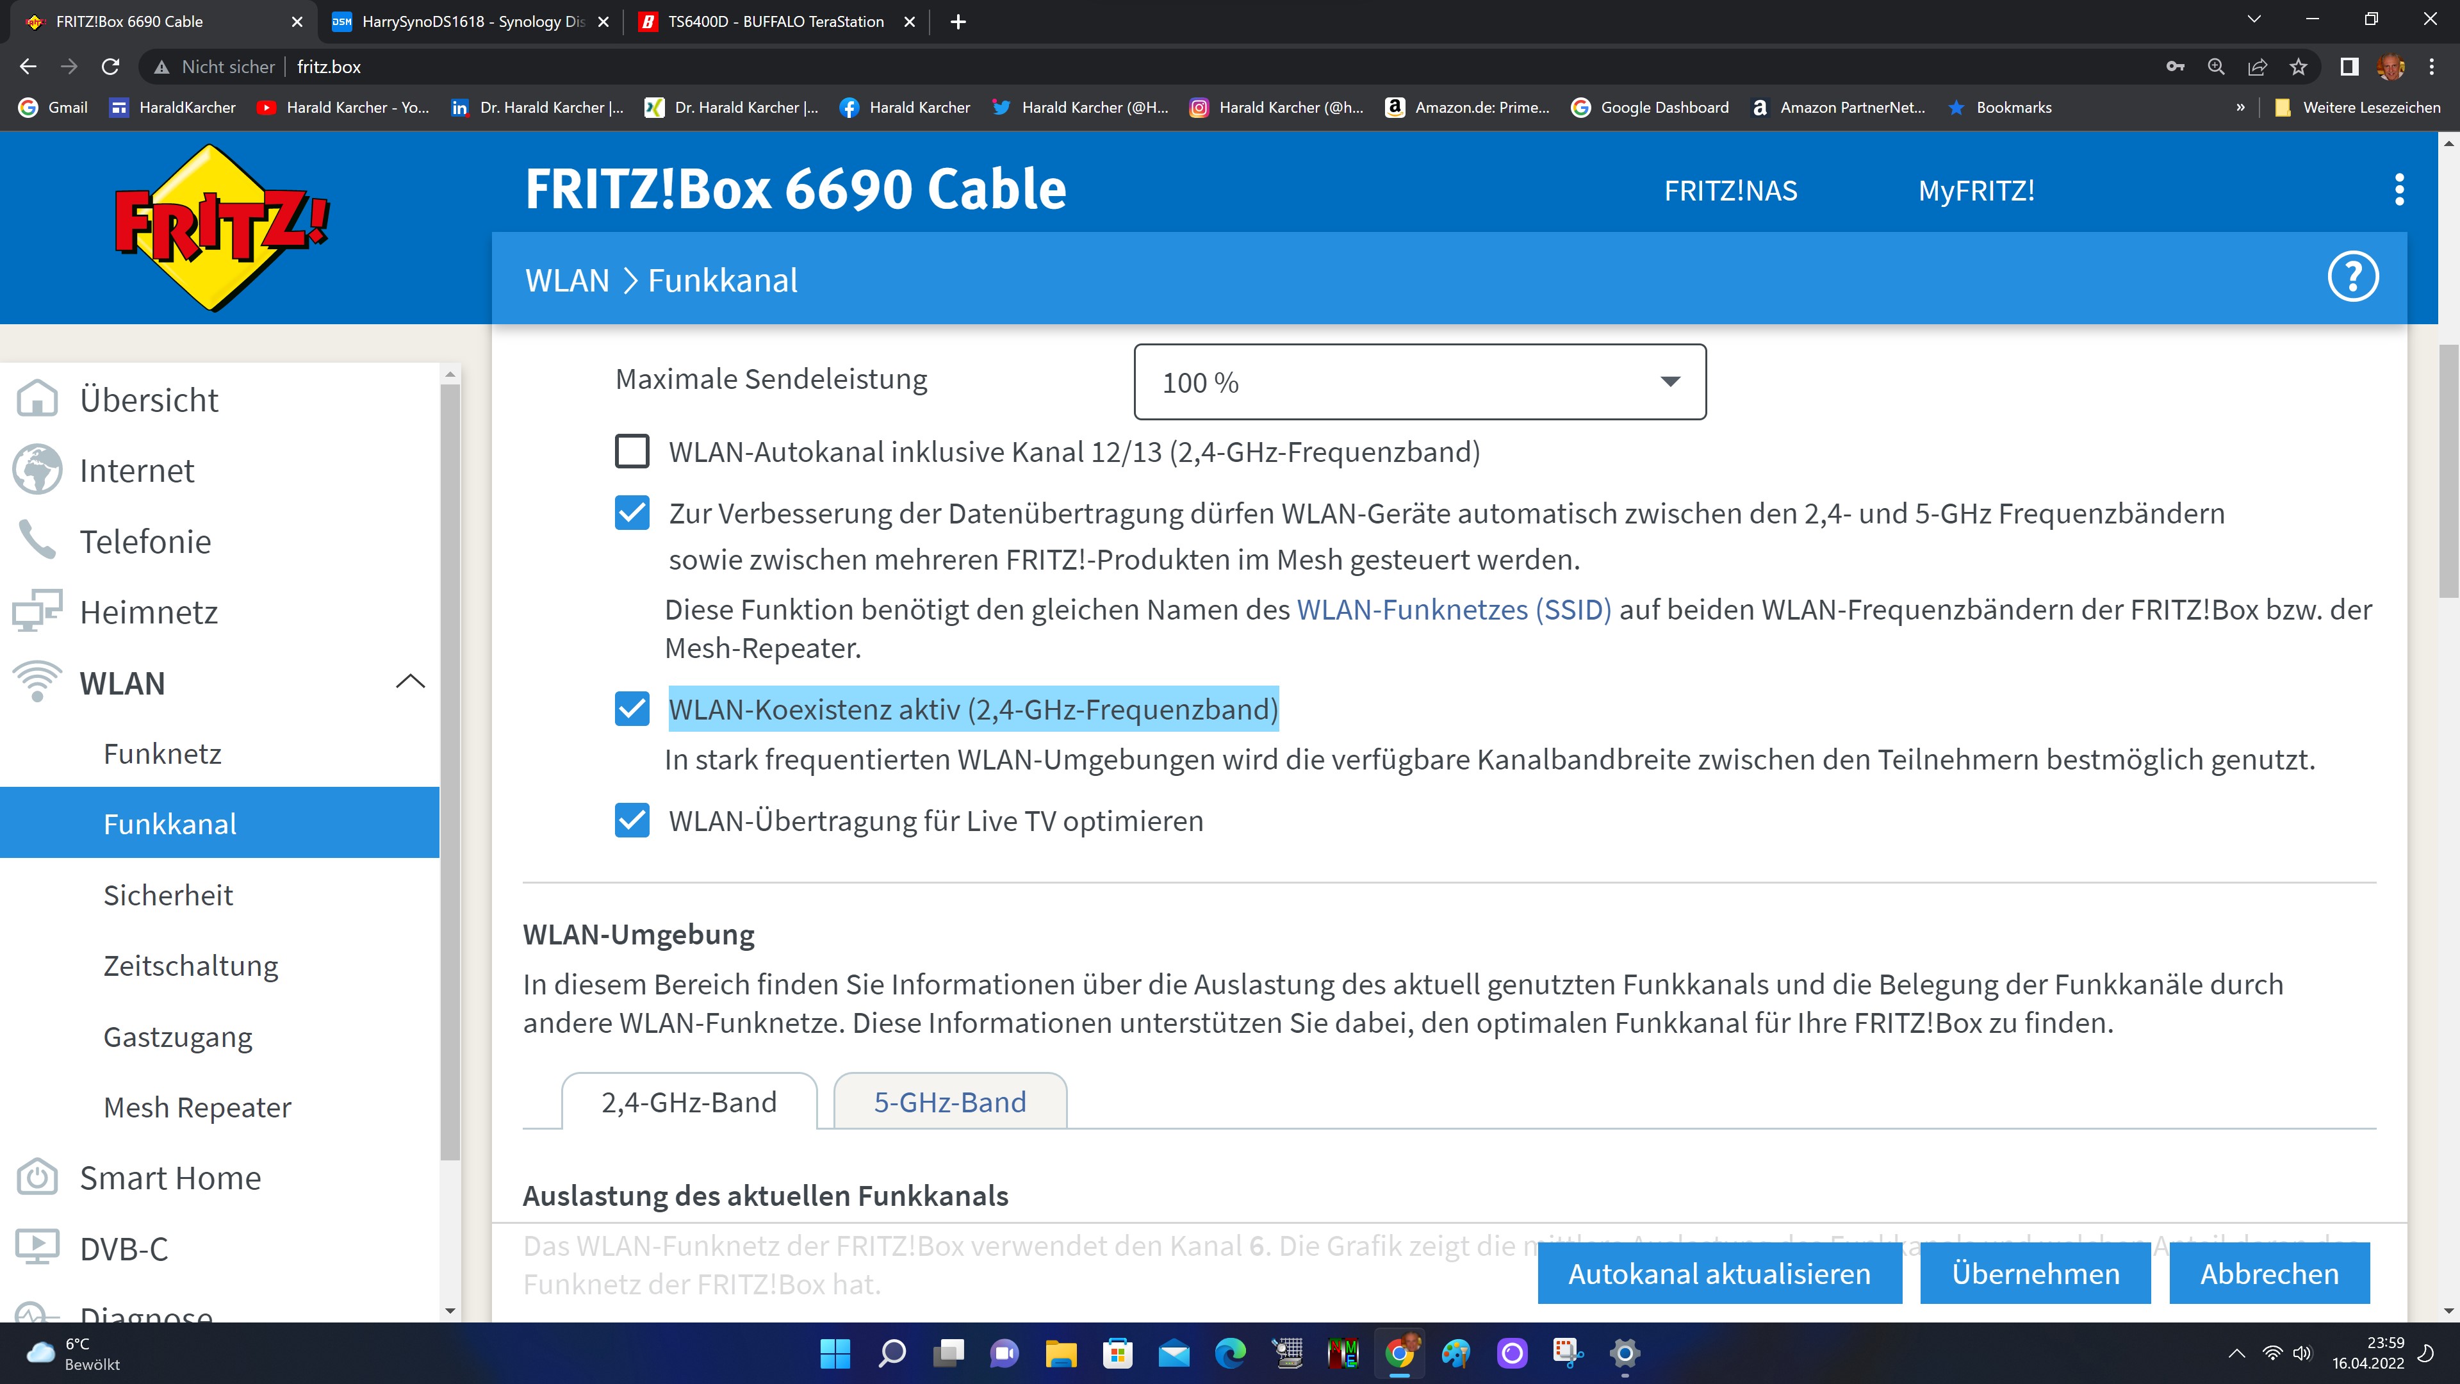Open the Sicherheit submenu item
Viewport: 2460px width, 1384px height.
tap(168, 895)
